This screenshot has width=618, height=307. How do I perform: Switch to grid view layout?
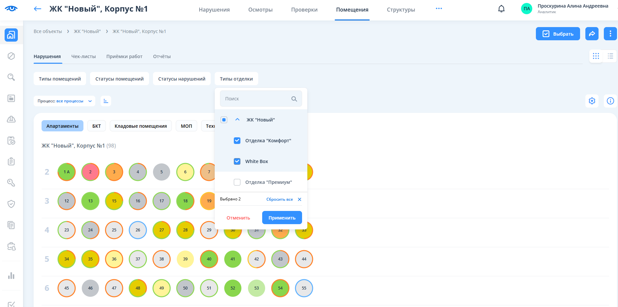tap(596, 56)
